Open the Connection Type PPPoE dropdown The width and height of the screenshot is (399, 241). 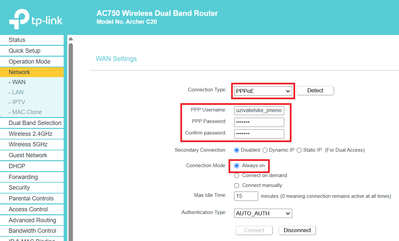click(263, 91)
